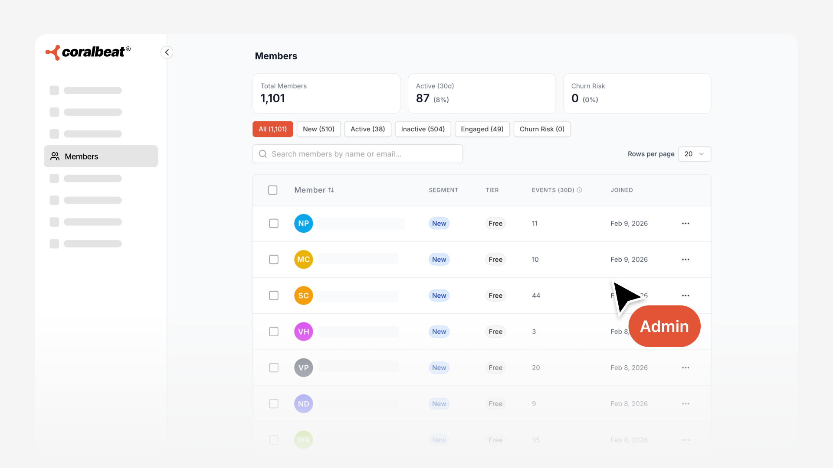Image resolution: width=833 pixels, height=468 pixels.
Task: Filter by Churn Risk (0) button
Action: coord(541,129)
